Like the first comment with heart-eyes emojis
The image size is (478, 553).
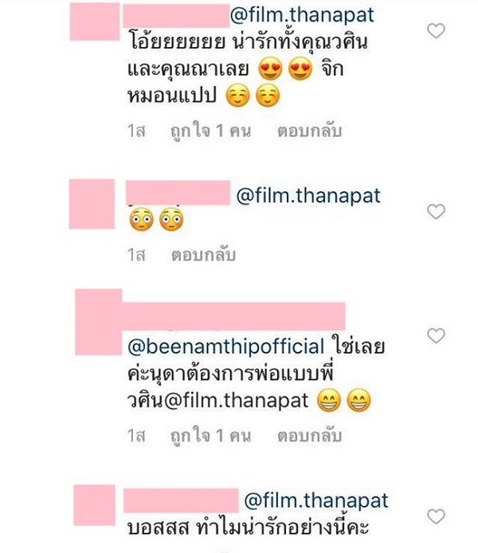436,31
